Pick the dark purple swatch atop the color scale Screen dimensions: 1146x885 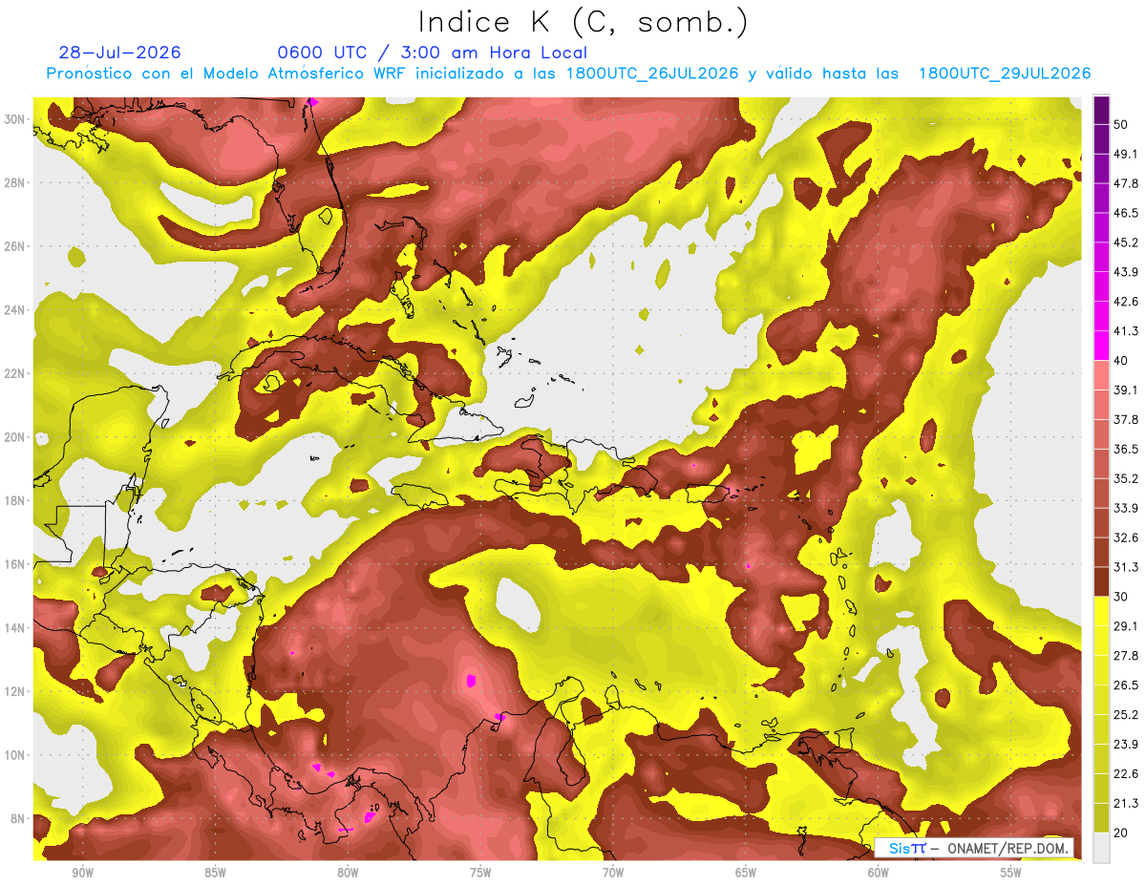[1102, 111]
